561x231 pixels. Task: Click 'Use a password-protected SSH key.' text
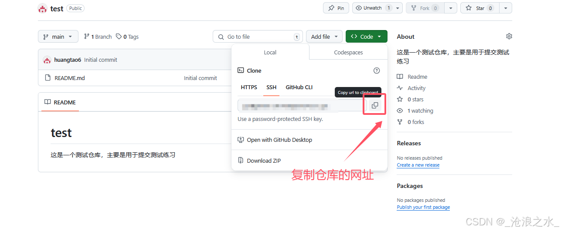(280, 119)
